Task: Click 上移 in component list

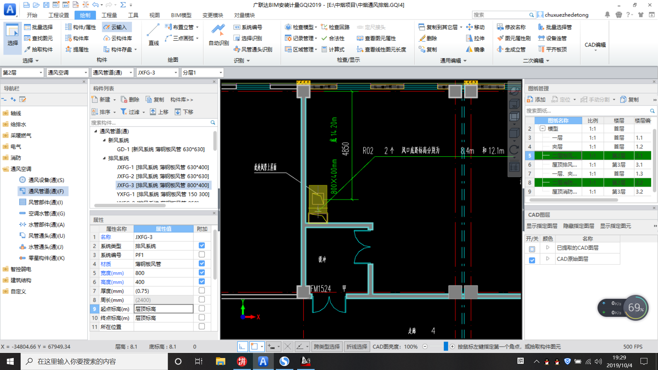Action: [x=159, y=112]
